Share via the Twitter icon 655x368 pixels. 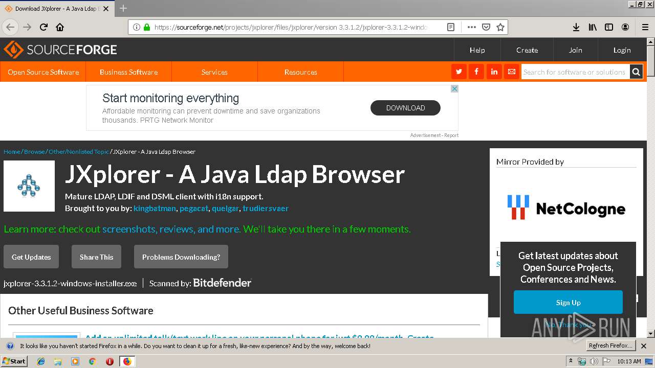459,72
